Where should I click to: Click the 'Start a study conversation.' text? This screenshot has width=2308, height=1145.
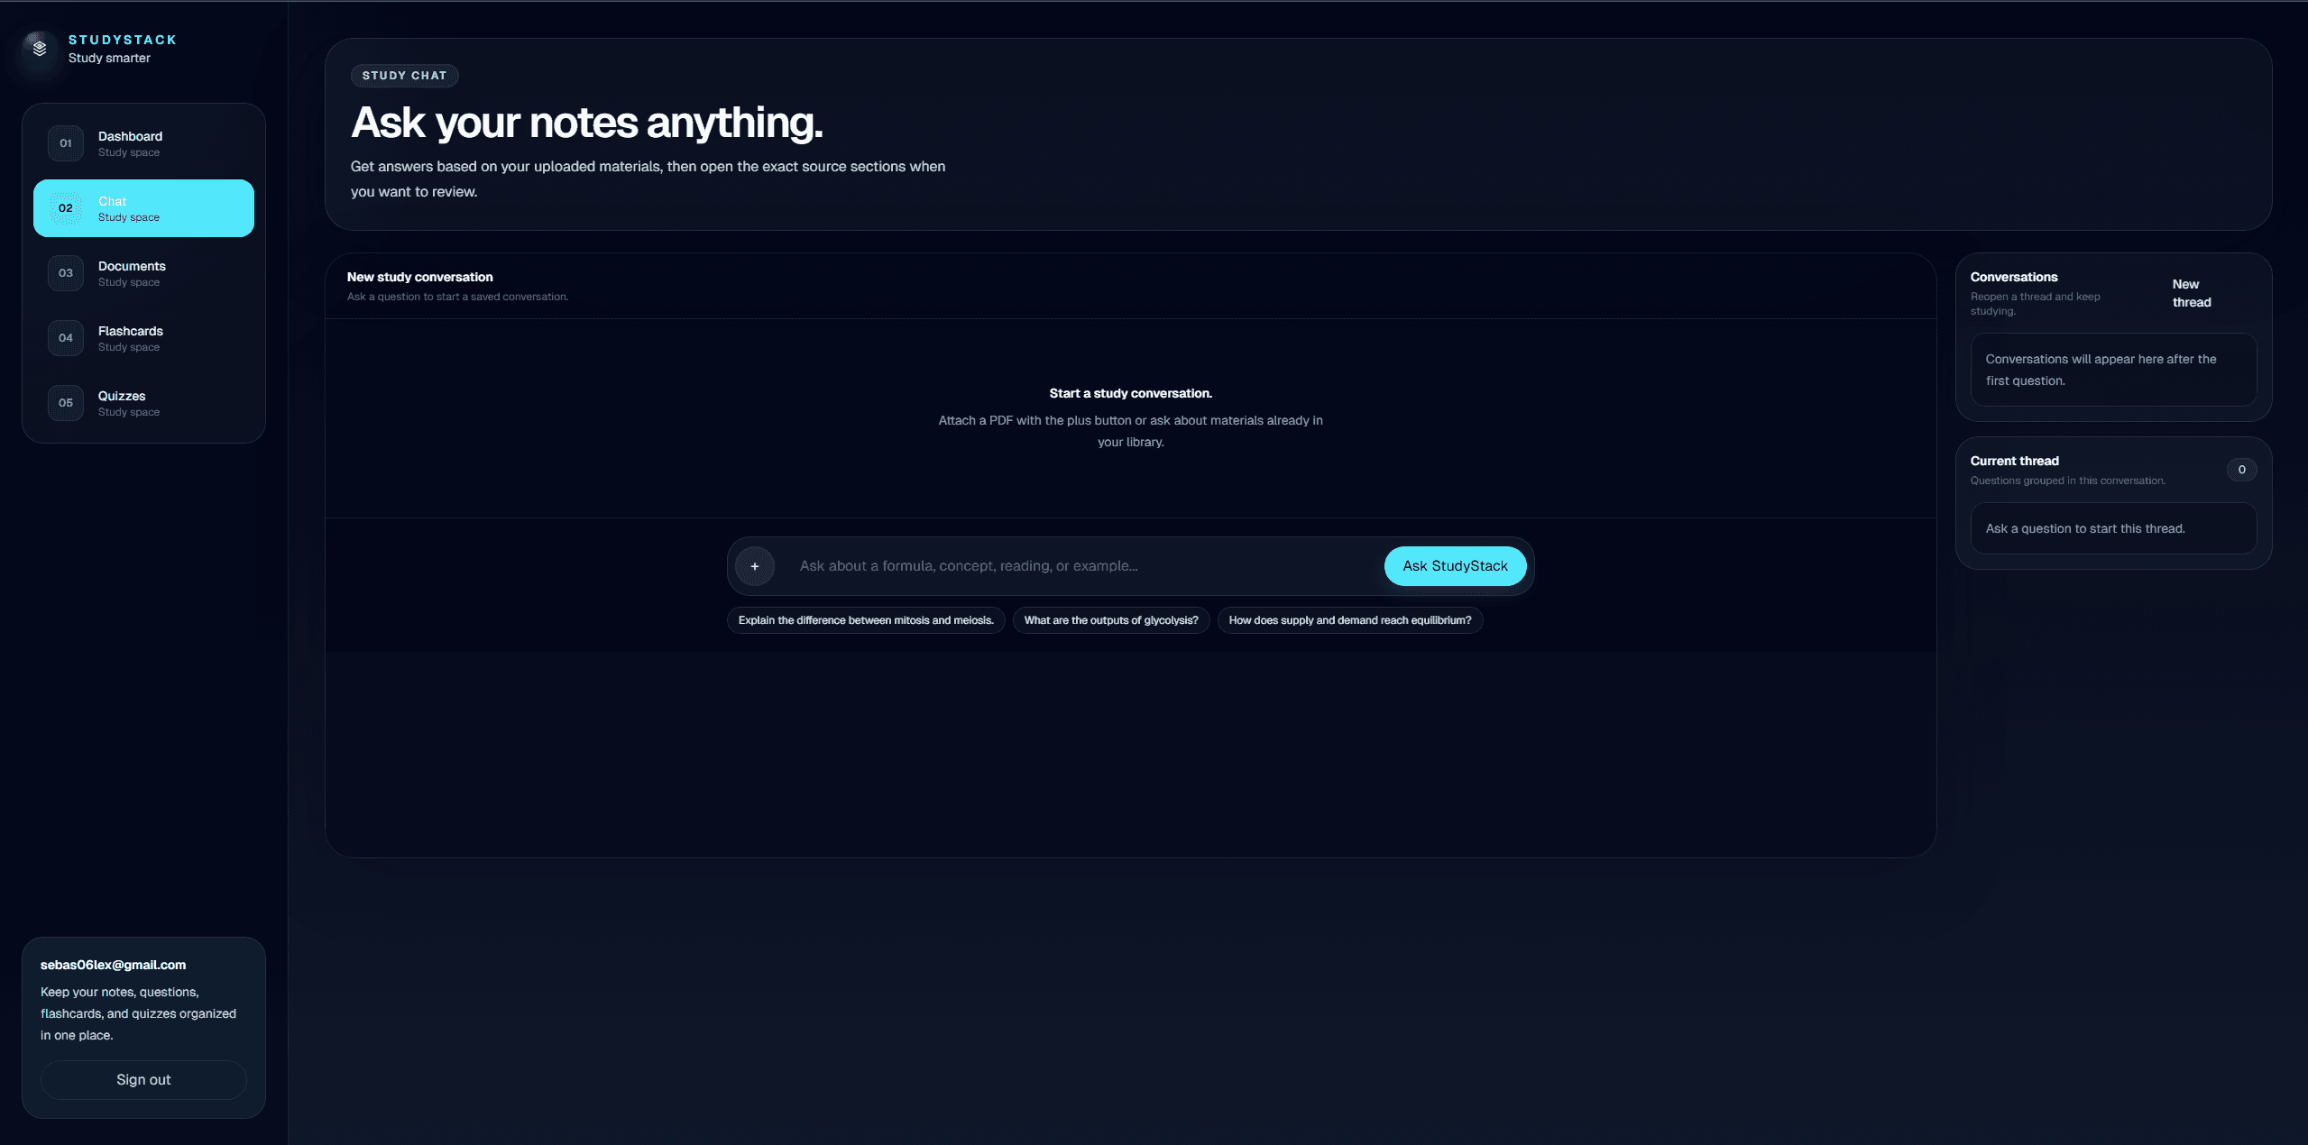point(1130,393)
